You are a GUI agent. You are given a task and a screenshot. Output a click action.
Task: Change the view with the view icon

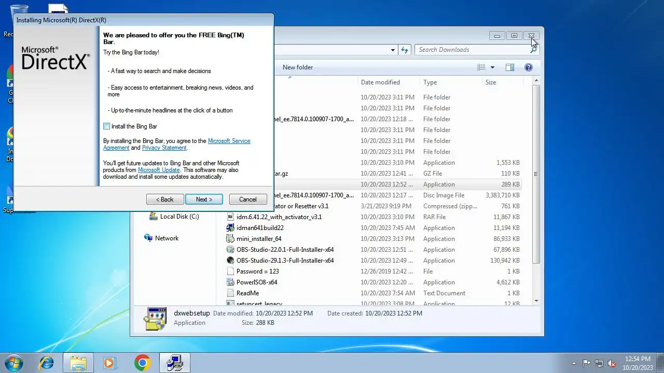click(x=481, y=67)
